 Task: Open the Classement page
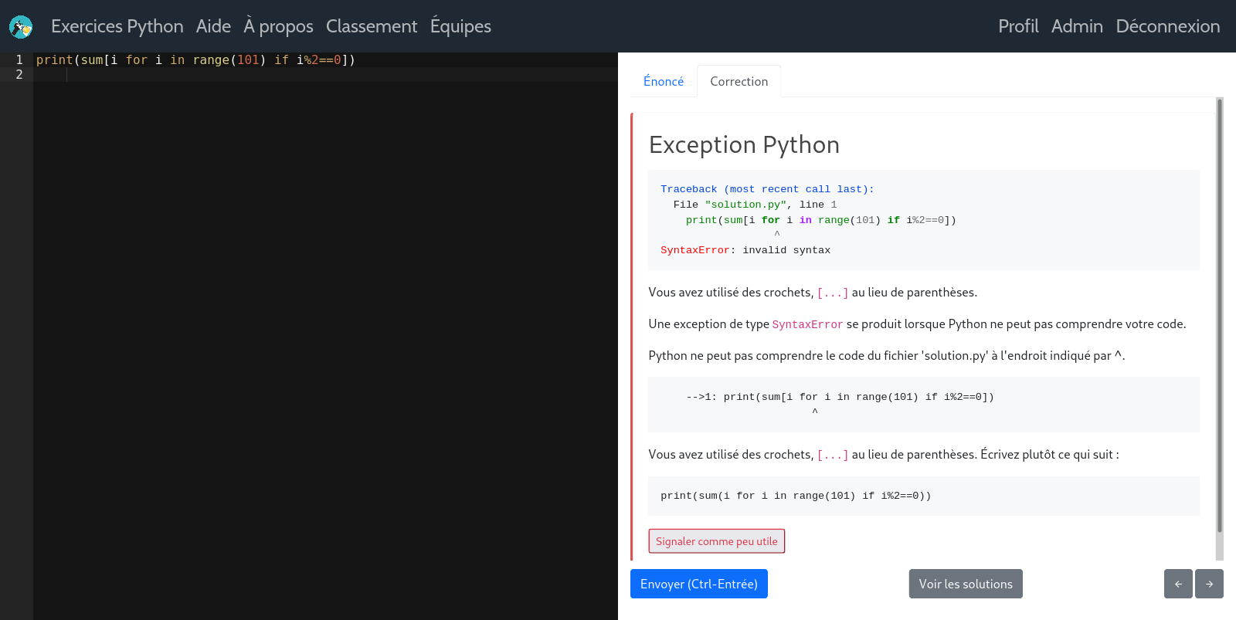(x=372, y=26)
